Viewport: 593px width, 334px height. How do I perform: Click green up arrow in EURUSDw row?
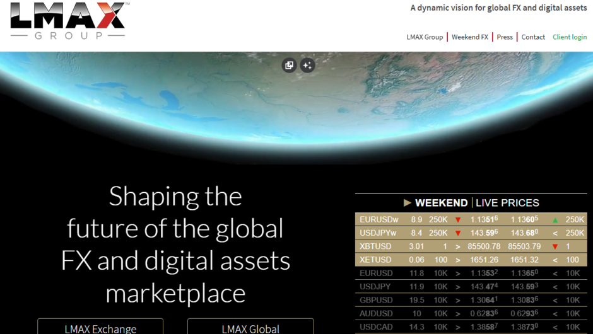click(555, 220)
